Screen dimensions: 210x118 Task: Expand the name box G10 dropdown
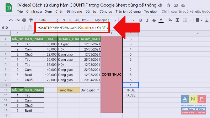tap(22, 28)
